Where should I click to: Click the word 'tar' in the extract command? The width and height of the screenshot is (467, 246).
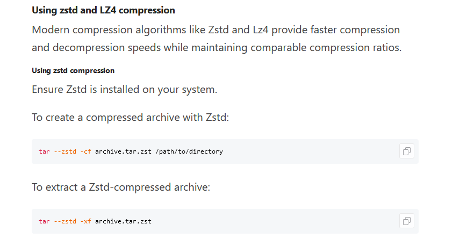[44, 221]
